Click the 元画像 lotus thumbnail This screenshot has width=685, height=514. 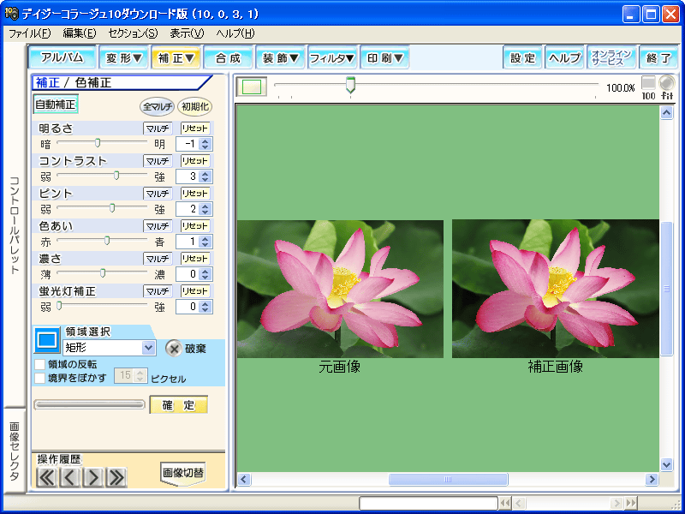(x=340, y=289)
